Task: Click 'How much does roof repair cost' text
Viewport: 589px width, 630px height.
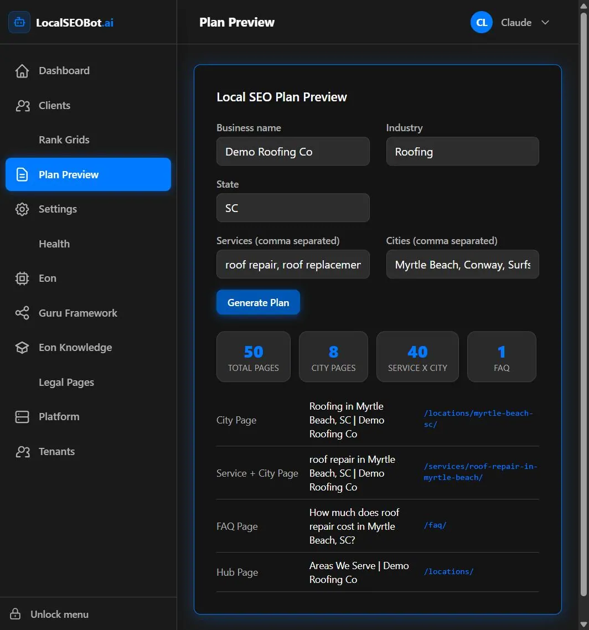Action: click(354, 526)
